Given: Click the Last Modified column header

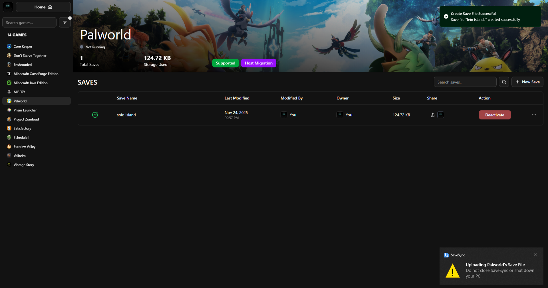Looking at the screenshot, I should click(x=237, y=98).
